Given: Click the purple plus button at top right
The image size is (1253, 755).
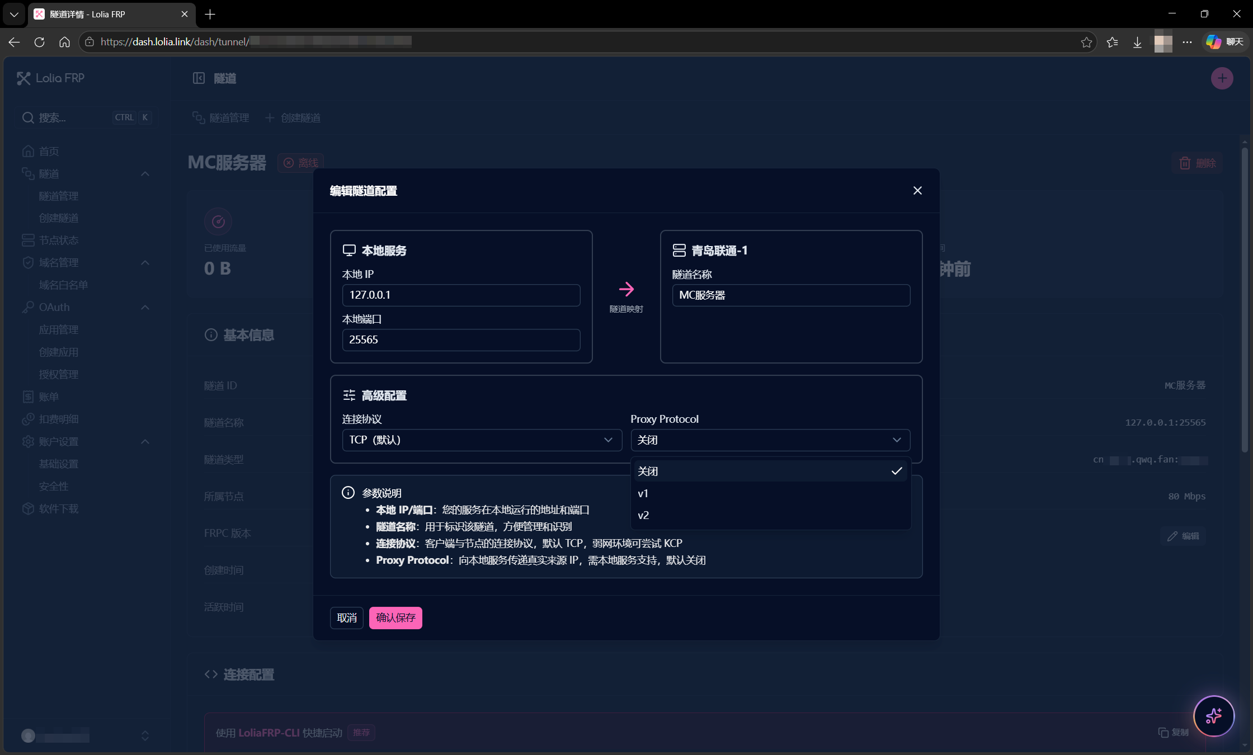Looking at the screenshot, I should click(1222, 78).
